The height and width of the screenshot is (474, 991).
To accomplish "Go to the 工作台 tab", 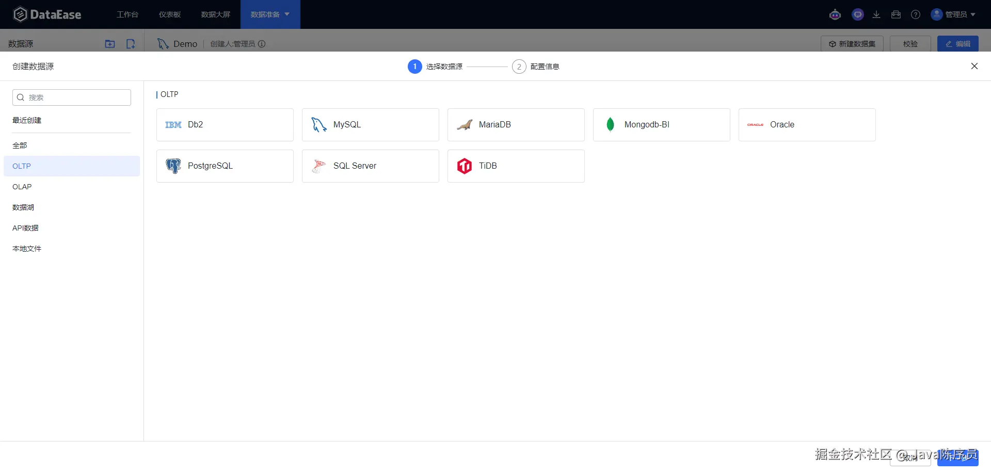I will point(127,14).
